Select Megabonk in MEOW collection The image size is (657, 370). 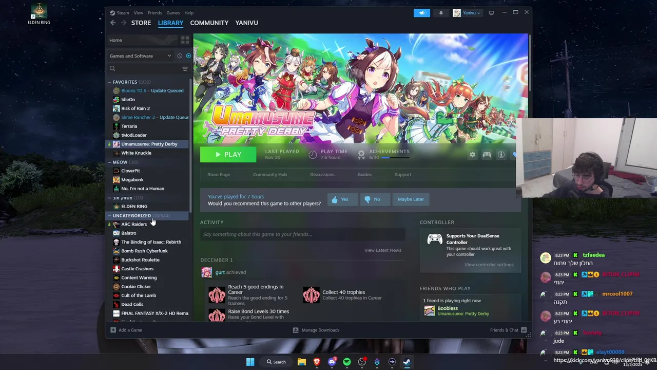132,180
